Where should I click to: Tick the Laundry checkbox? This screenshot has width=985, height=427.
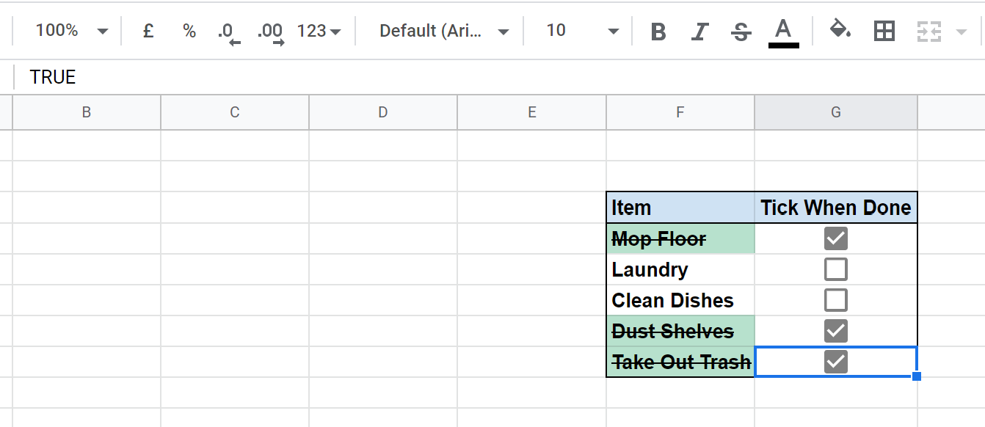835,269
